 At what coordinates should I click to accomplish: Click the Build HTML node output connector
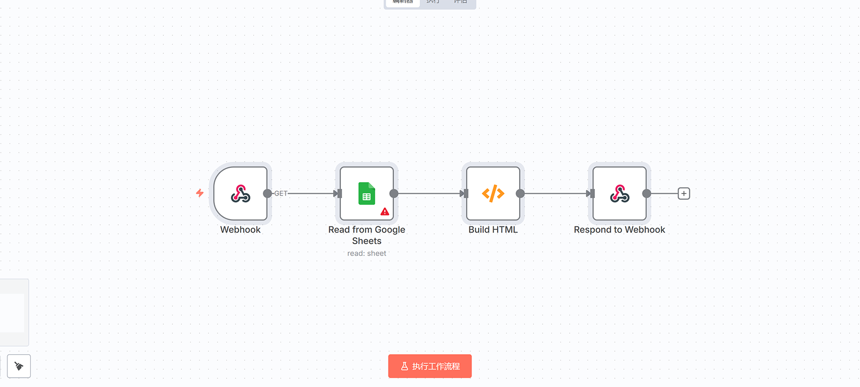click(520, 193)
